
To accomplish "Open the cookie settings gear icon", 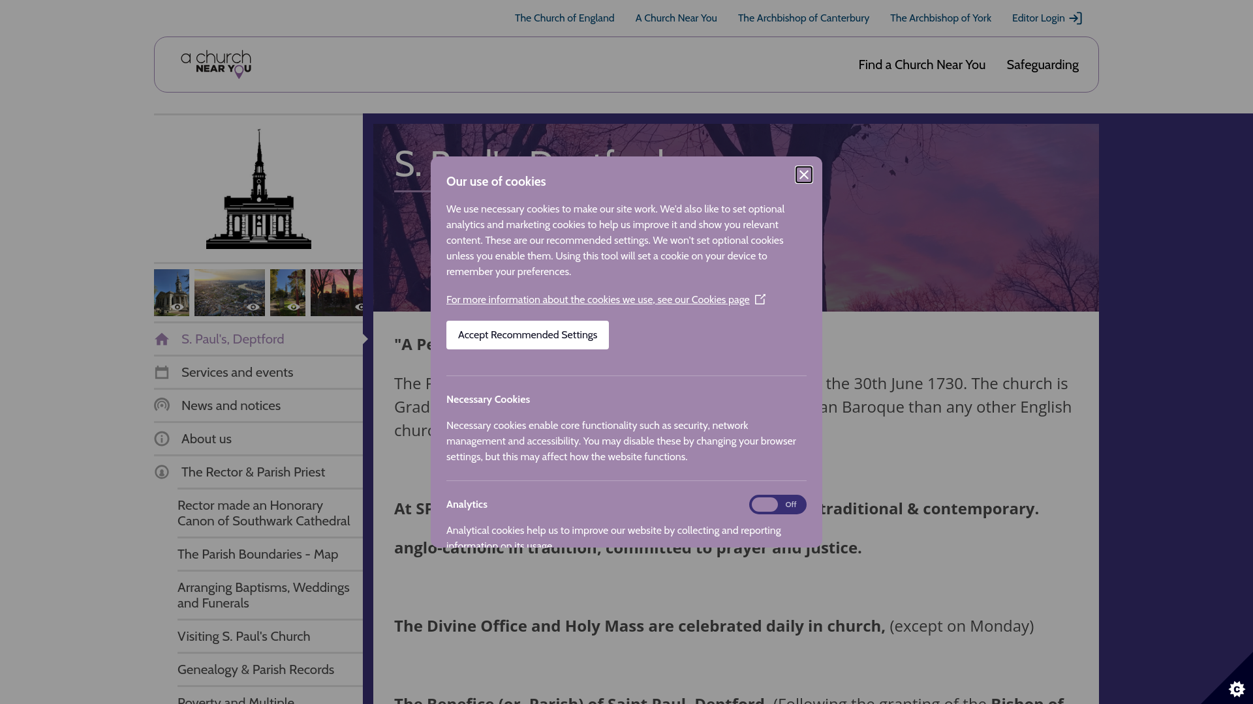I will (x=1237, y=689).
